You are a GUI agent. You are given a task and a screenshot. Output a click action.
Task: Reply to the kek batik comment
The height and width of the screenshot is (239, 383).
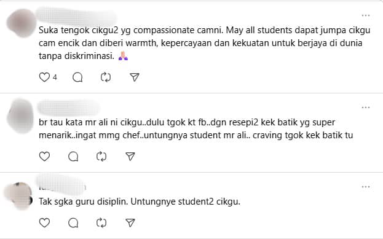[73, 157]
